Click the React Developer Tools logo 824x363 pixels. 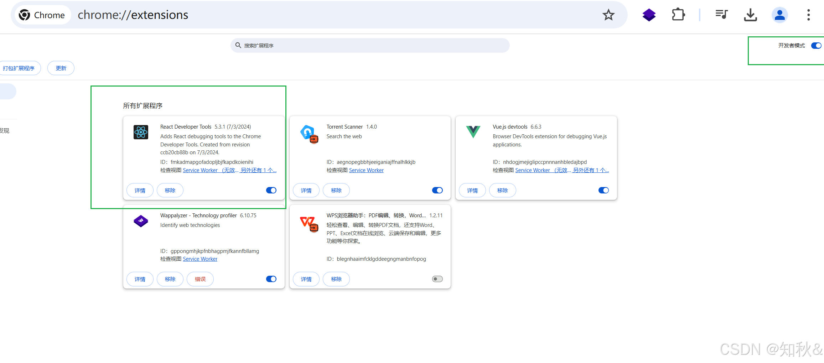[x=141, y=132]
